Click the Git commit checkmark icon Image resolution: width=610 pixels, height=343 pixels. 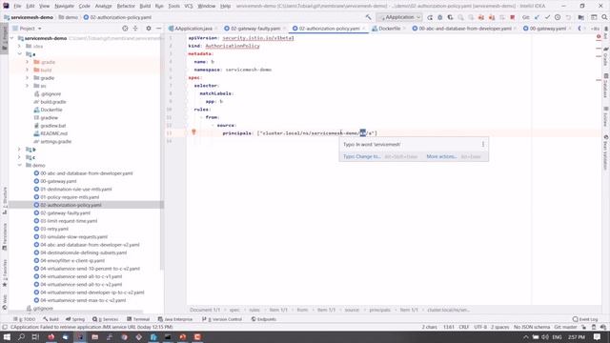[547, 17]
